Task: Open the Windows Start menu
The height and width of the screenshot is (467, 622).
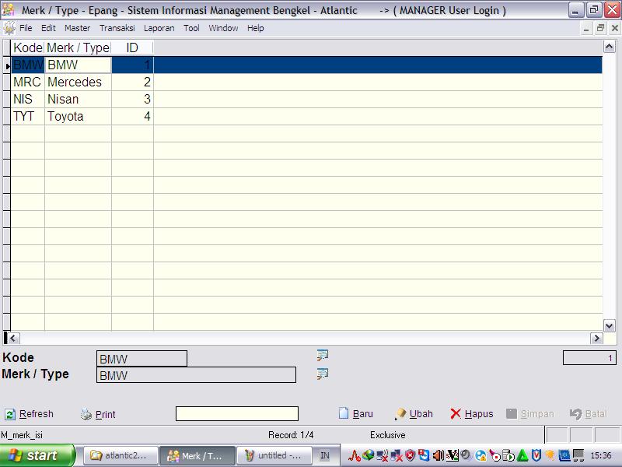Action: 37,455
